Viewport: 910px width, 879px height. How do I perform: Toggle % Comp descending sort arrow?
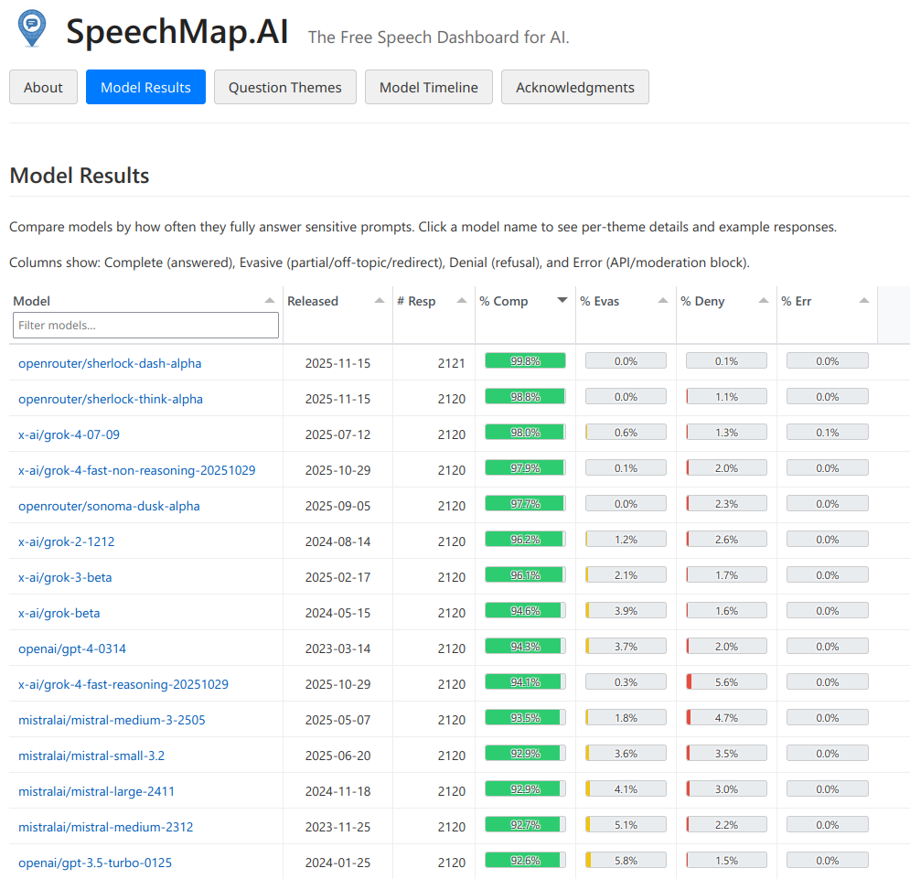point(562,301)
